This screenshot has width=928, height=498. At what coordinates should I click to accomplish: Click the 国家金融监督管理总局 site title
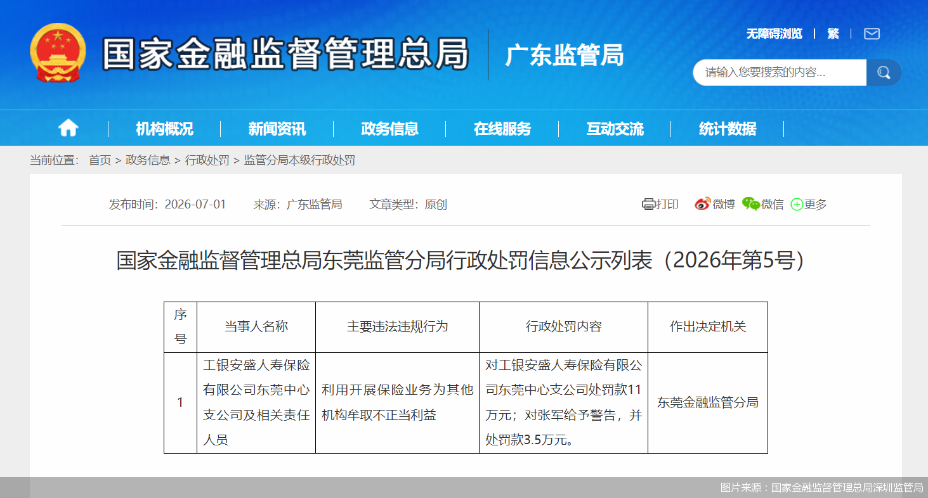[285, 53]
